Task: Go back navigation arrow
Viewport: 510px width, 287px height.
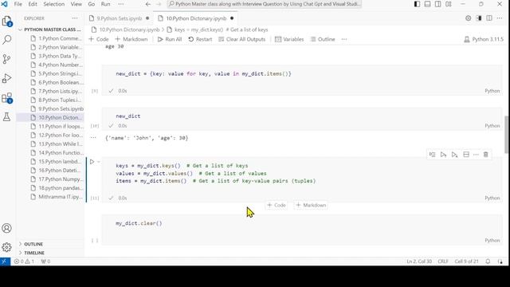Action: coord(148,4)
